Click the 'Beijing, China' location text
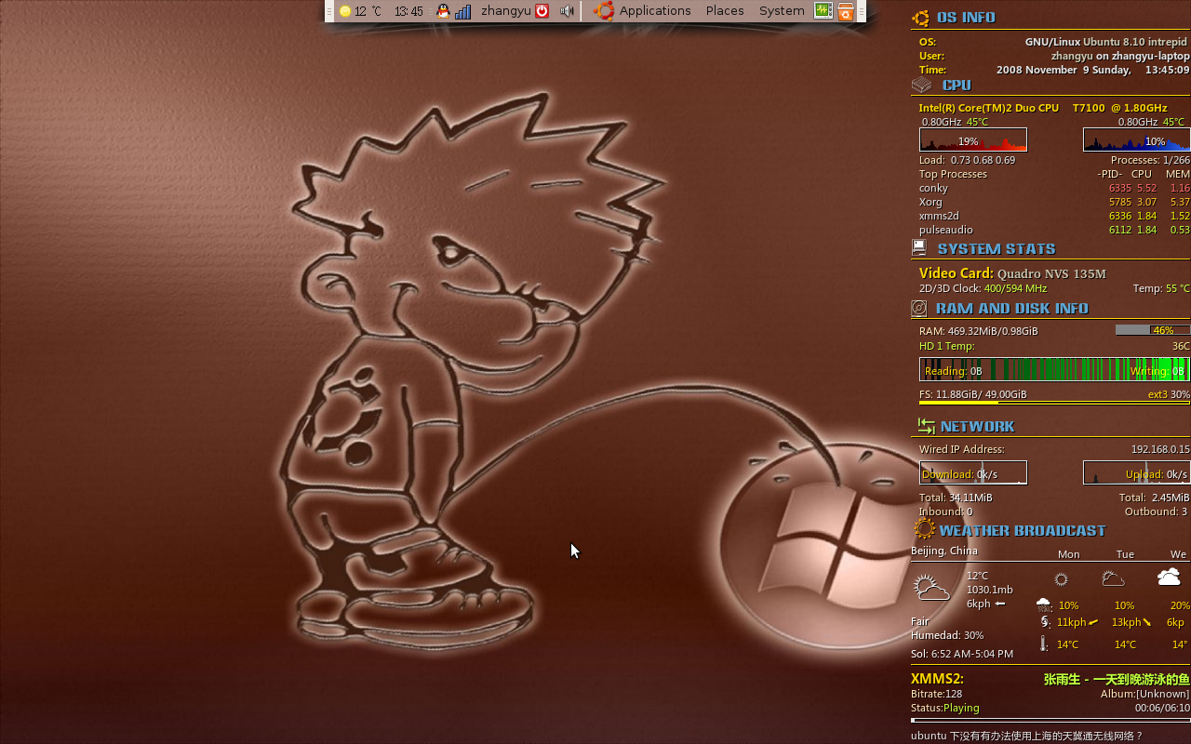 (944, 551)
